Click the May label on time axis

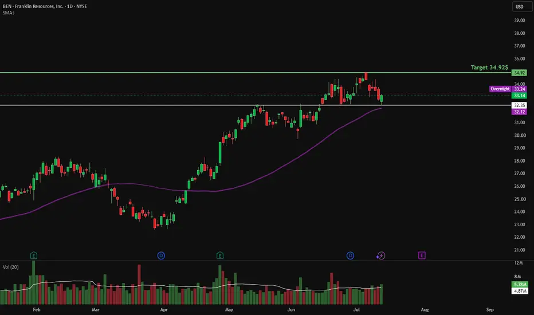coord(229,309)
